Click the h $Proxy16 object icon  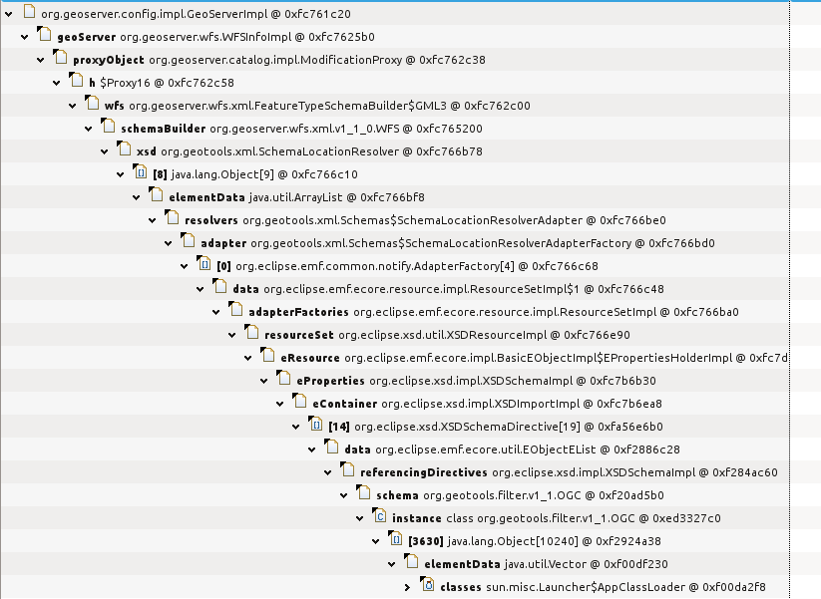point(77,81)
